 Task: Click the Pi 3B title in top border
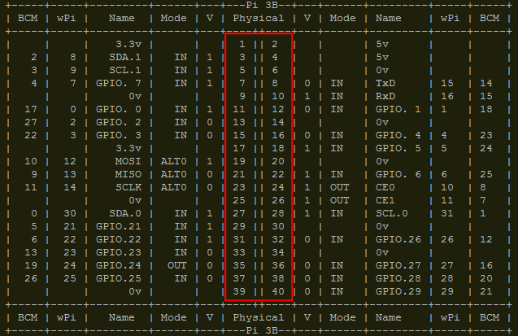259,5
